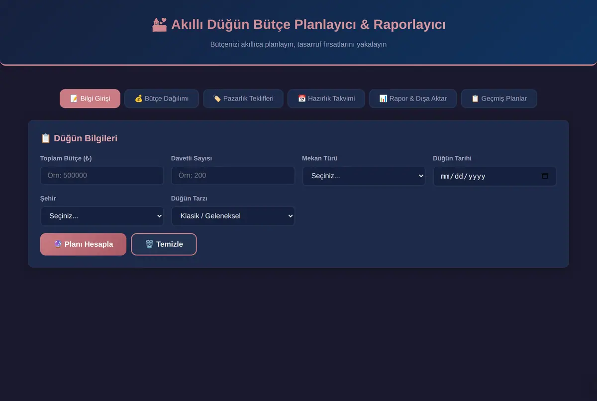Focus the Davetli Sayısı input field
Screen dimensions: 597x401
[x=233, y=176]
